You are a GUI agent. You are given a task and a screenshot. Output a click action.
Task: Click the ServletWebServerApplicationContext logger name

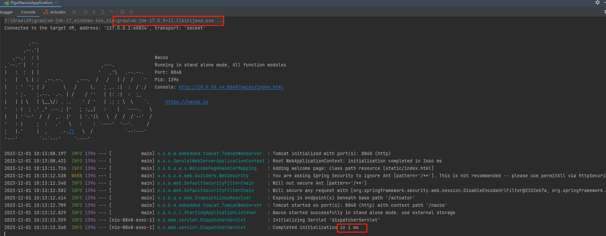click(x=211, y=161)
